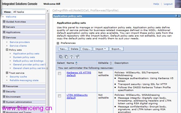Click the Clear filter value icon
Screen dimensions: 181x113
click(x=77, y=57)
